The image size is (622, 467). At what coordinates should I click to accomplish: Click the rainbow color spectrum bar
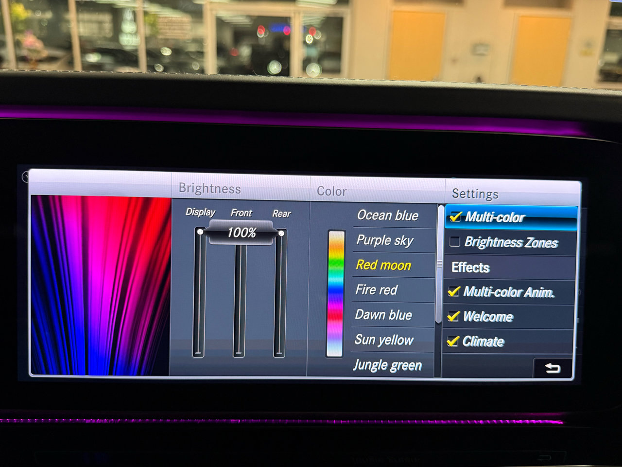[335, 293]
